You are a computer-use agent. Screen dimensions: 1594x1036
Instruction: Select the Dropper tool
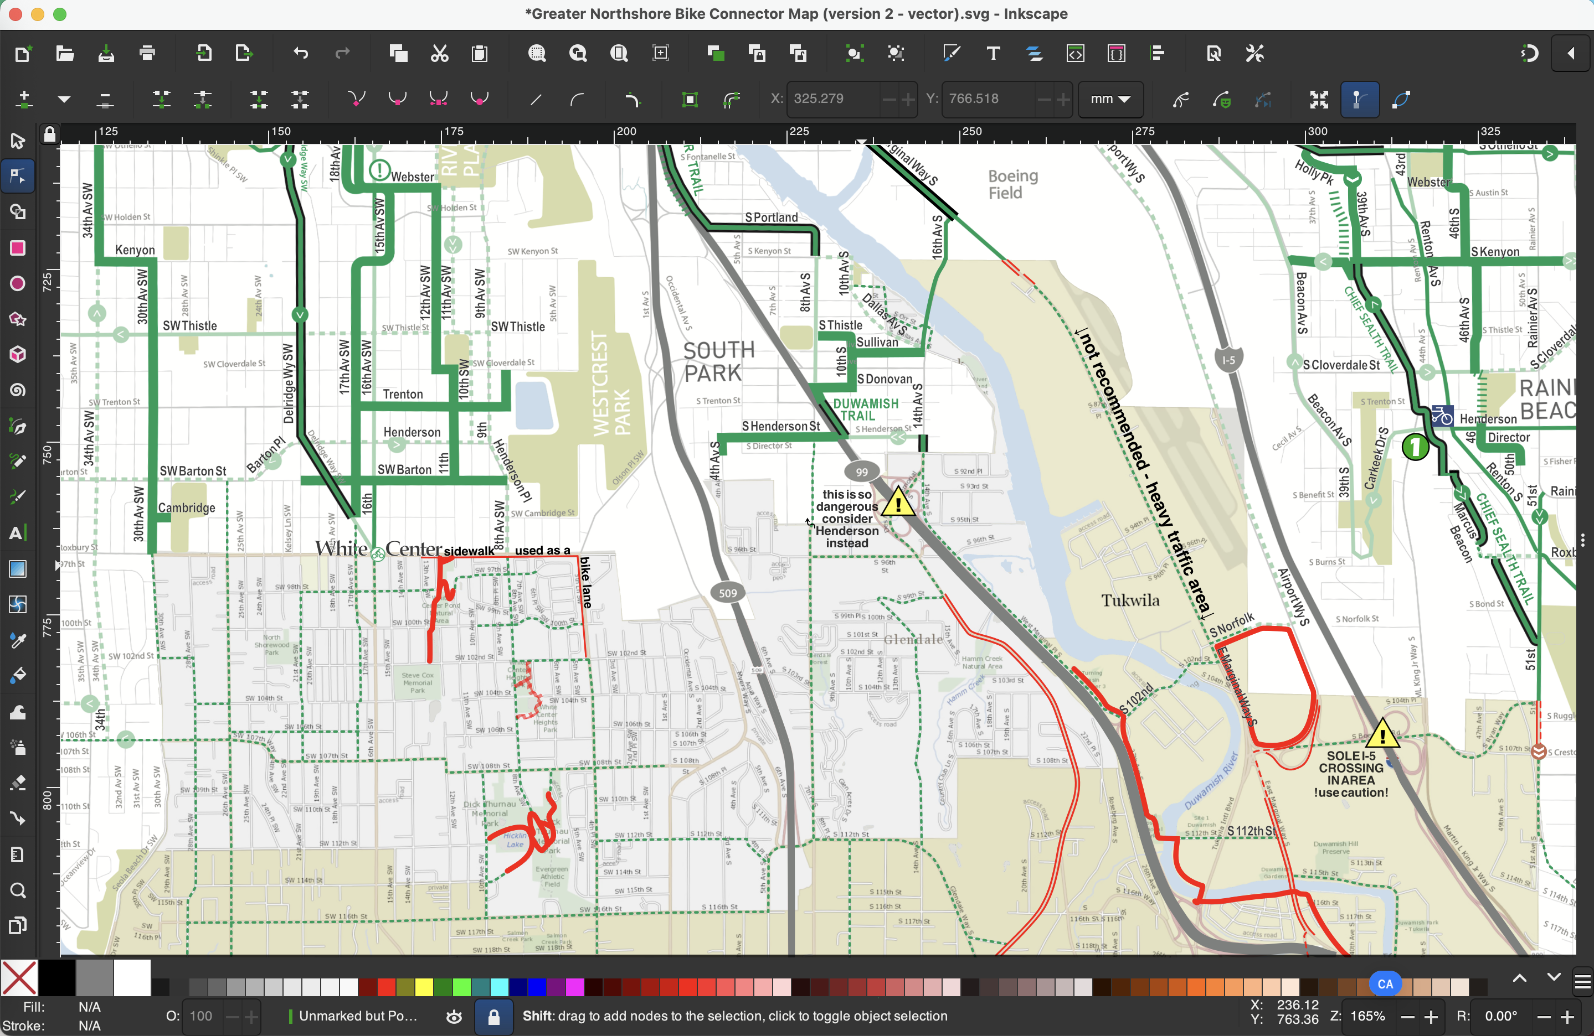pos(17,640)
